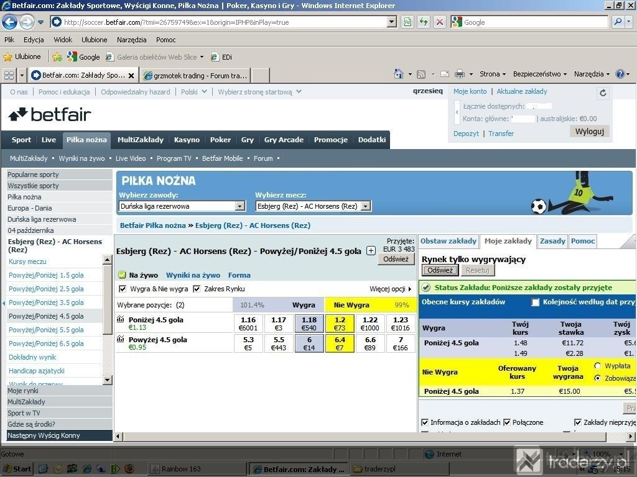Screen dimensions: 637x477
Task: Open the grzmotek trading Forum tab
Action: [x=195, y=75]
